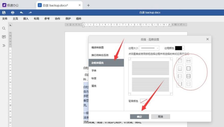Select the 边框和填充 section

[106, 63]
